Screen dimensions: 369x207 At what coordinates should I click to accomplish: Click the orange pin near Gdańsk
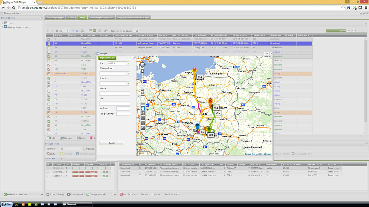click(194, 72)
